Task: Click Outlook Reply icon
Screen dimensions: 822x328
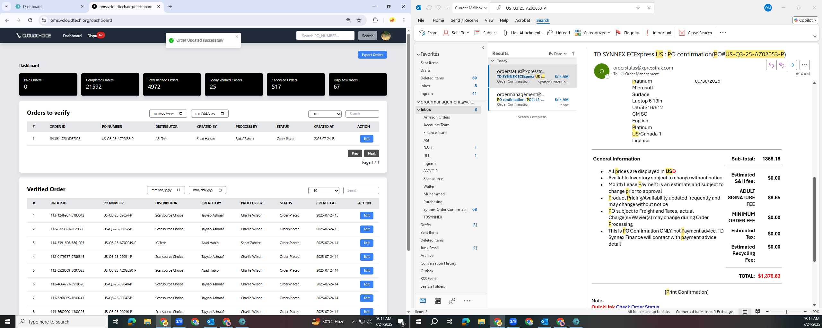Action: coord(771,65)
